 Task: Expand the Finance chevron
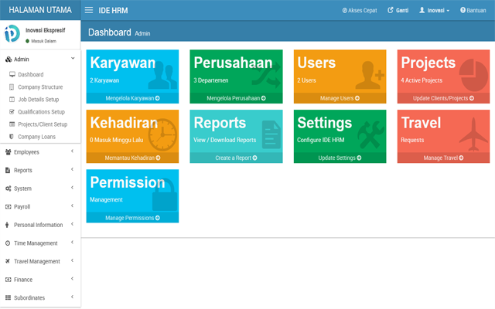coord(72,279)
